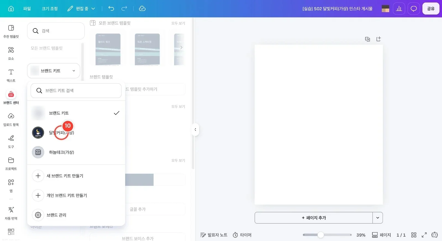442x241 pixels.
Task: Collapse the side panel with the arrow handle
Action: (195, 130)
